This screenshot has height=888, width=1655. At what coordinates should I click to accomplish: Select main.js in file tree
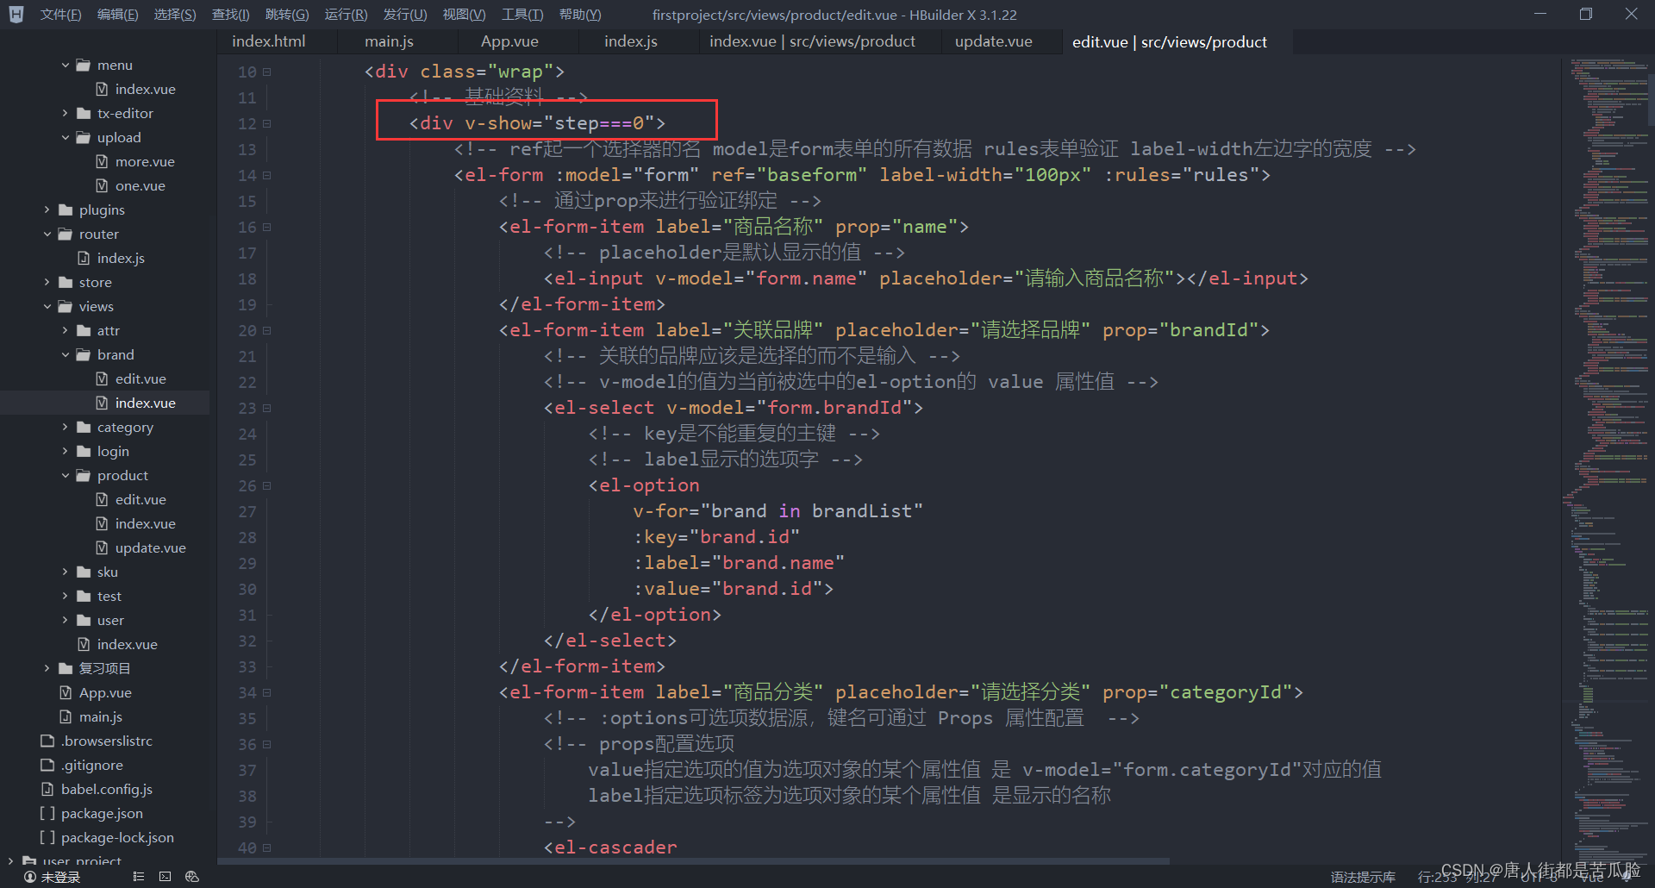[x=100, y=716]
